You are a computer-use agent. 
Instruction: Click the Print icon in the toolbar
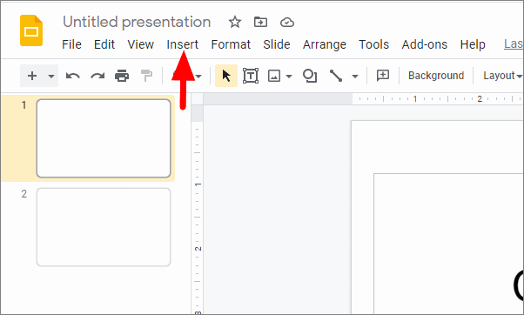[122, 76]
